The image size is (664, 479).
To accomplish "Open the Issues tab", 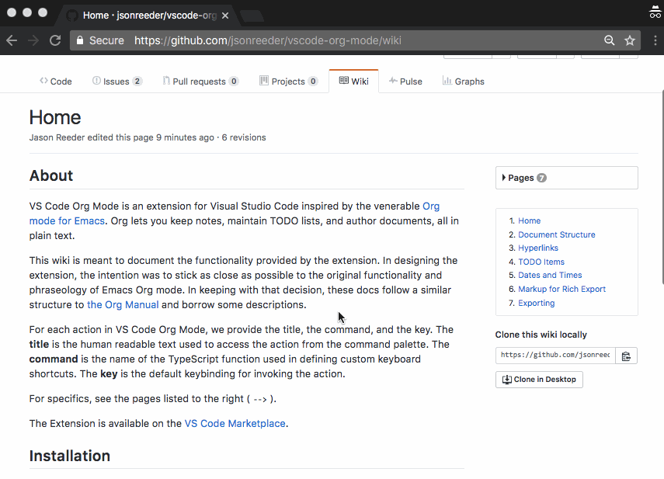I will pyautogui.click(x=117, y=82).
